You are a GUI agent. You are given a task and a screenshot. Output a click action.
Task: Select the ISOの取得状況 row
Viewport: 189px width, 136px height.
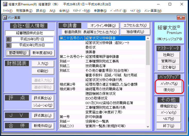(102, 98)
